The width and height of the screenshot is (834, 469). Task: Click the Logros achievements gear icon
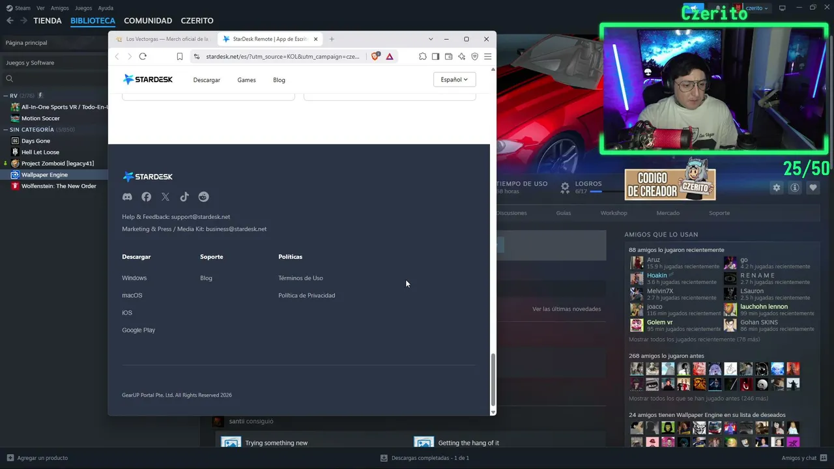click(565, 188)
